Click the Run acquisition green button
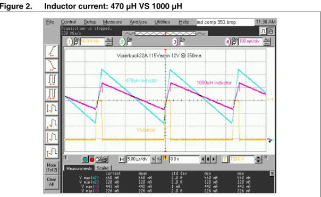The height and width of the screenshot is (197, 321). click(x=85, y=159)
